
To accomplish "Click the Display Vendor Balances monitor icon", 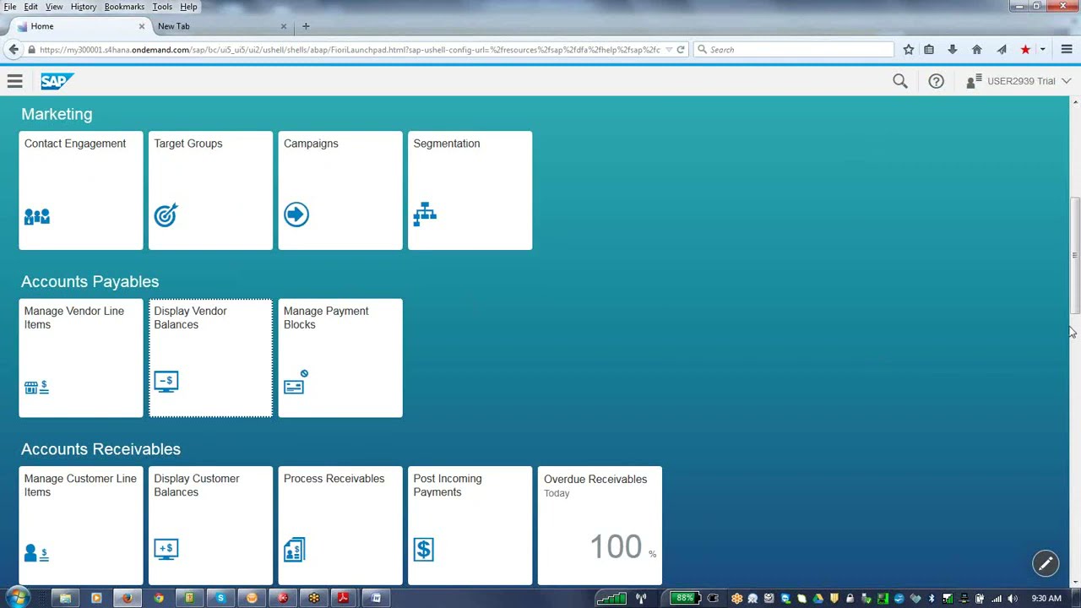I will [x=166, y=383].
